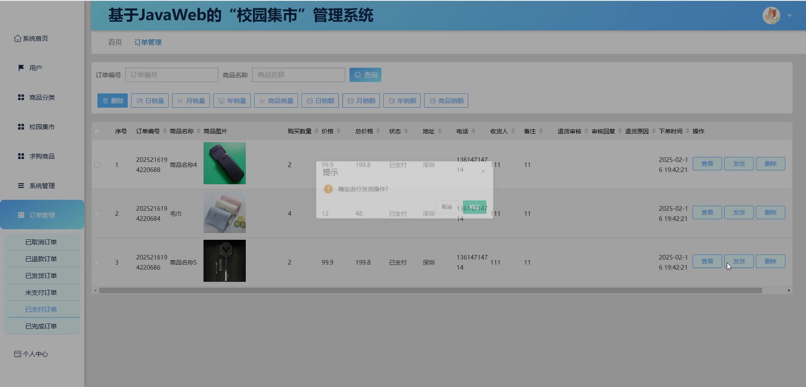Go to the 首页 breadcrumb tab
Image resolution: width=806 pixels, height=387 pixels.
115,42
